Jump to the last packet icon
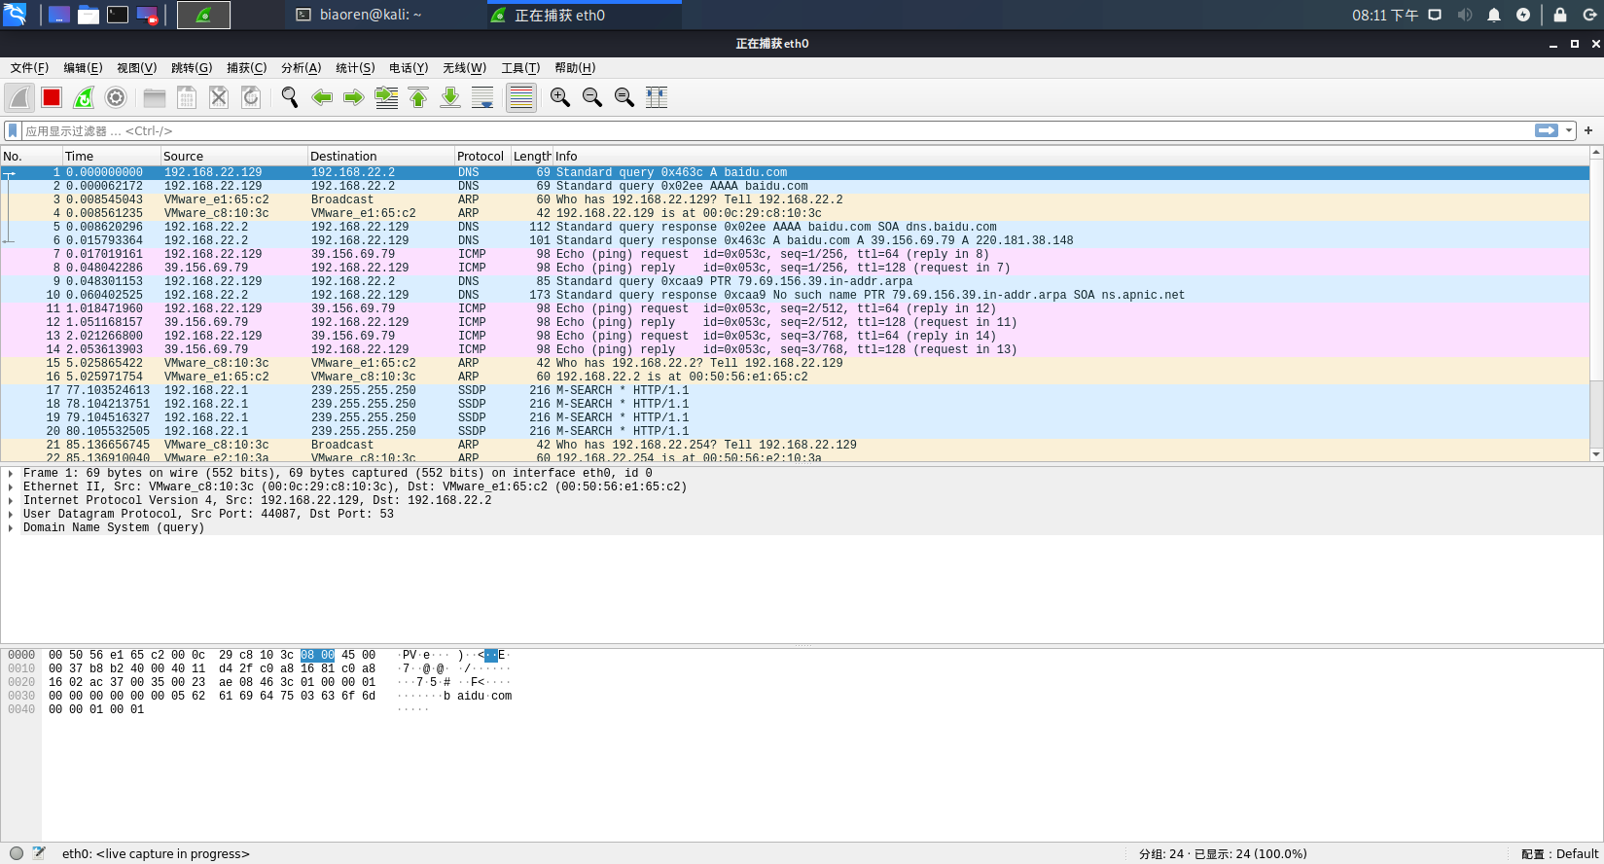Screen dimensions: 1604x864 pos(450,97)
